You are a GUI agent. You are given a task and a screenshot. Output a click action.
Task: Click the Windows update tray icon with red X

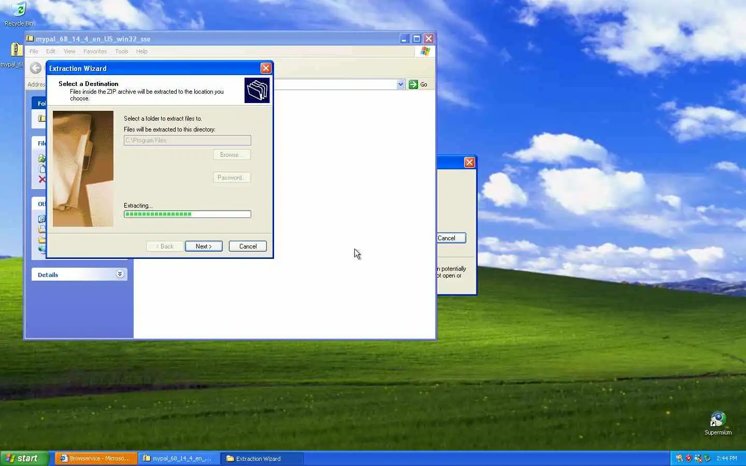(x=698, y=458)
